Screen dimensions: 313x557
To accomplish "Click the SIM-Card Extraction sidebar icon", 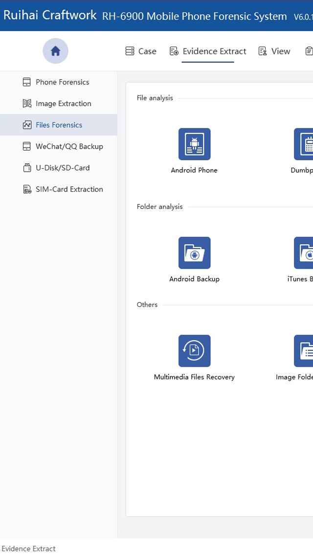I will [x=27, y=189].
